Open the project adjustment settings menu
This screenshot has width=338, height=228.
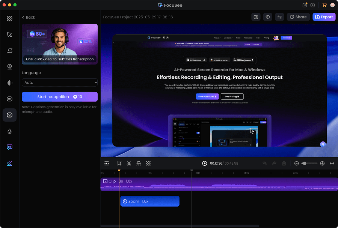(x=279, y=17)
